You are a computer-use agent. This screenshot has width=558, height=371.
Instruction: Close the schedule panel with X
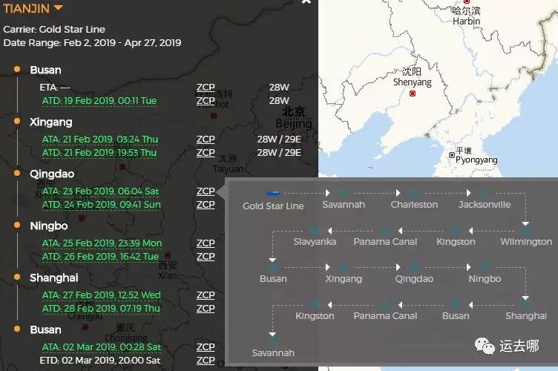coord(306,1)
